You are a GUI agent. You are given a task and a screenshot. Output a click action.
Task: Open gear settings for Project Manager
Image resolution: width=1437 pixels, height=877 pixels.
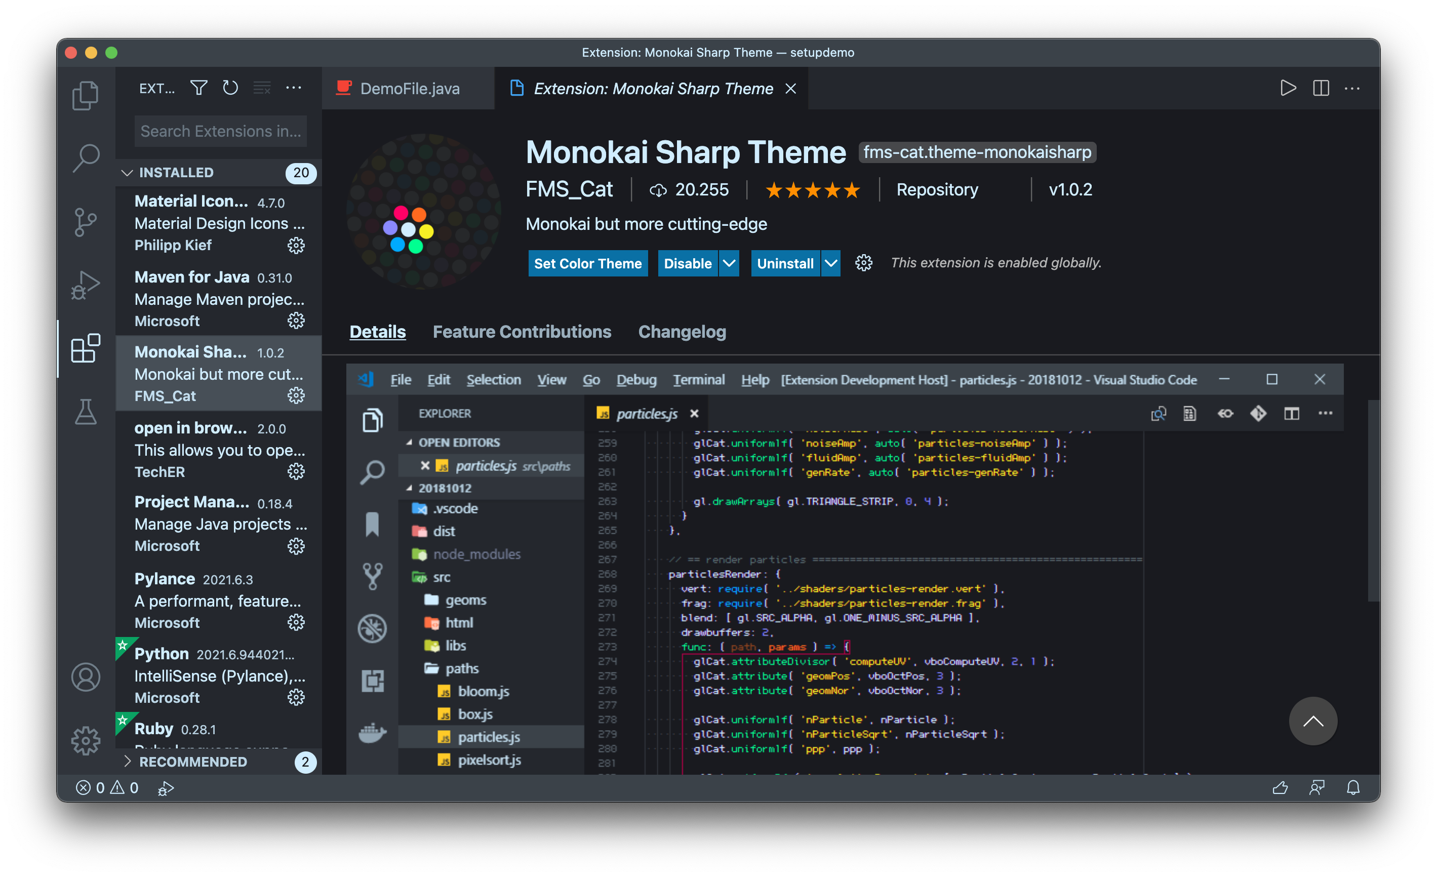tap(296, 546)
